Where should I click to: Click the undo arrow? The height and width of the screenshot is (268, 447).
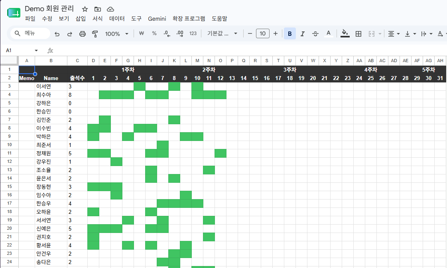(57, 34)
